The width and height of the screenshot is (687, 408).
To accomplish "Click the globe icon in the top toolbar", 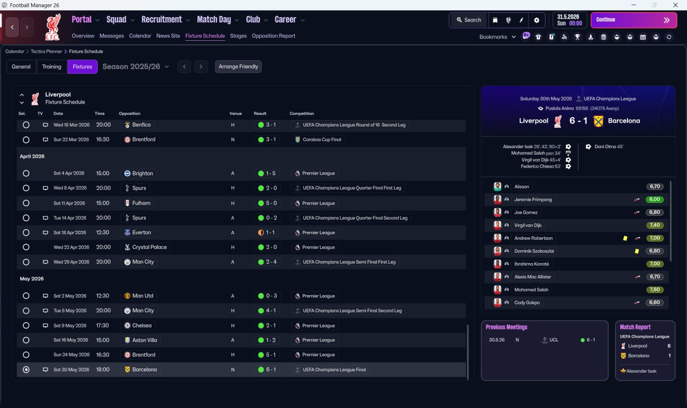I will (x=508, y=20).
